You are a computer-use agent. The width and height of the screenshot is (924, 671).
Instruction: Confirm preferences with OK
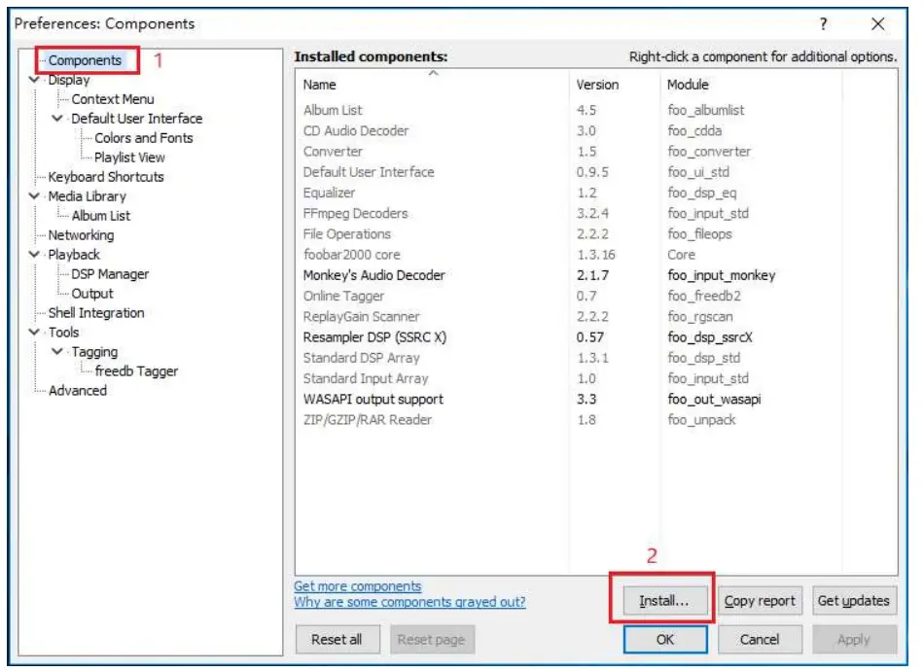[x=665, y=639]
